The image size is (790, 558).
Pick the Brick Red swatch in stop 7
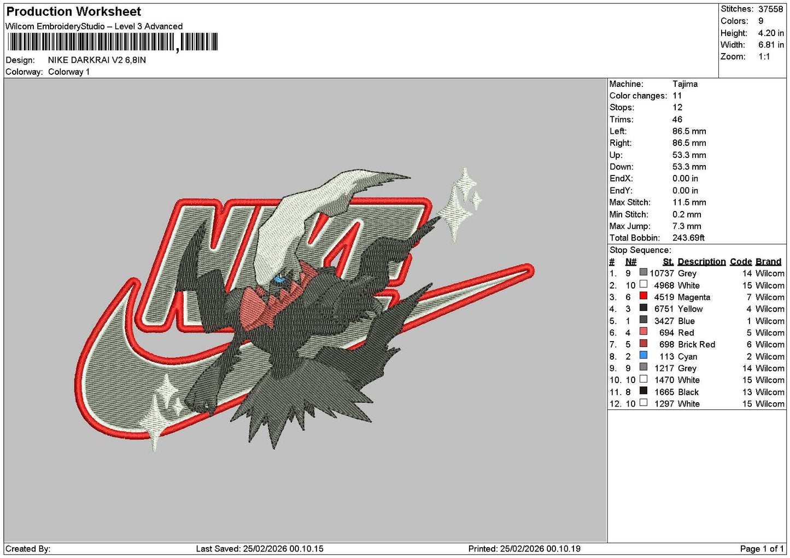[643, 344]
